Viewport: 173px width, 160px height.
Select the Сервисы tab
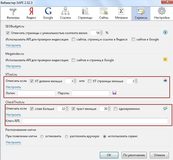click(x=141, y=13)
